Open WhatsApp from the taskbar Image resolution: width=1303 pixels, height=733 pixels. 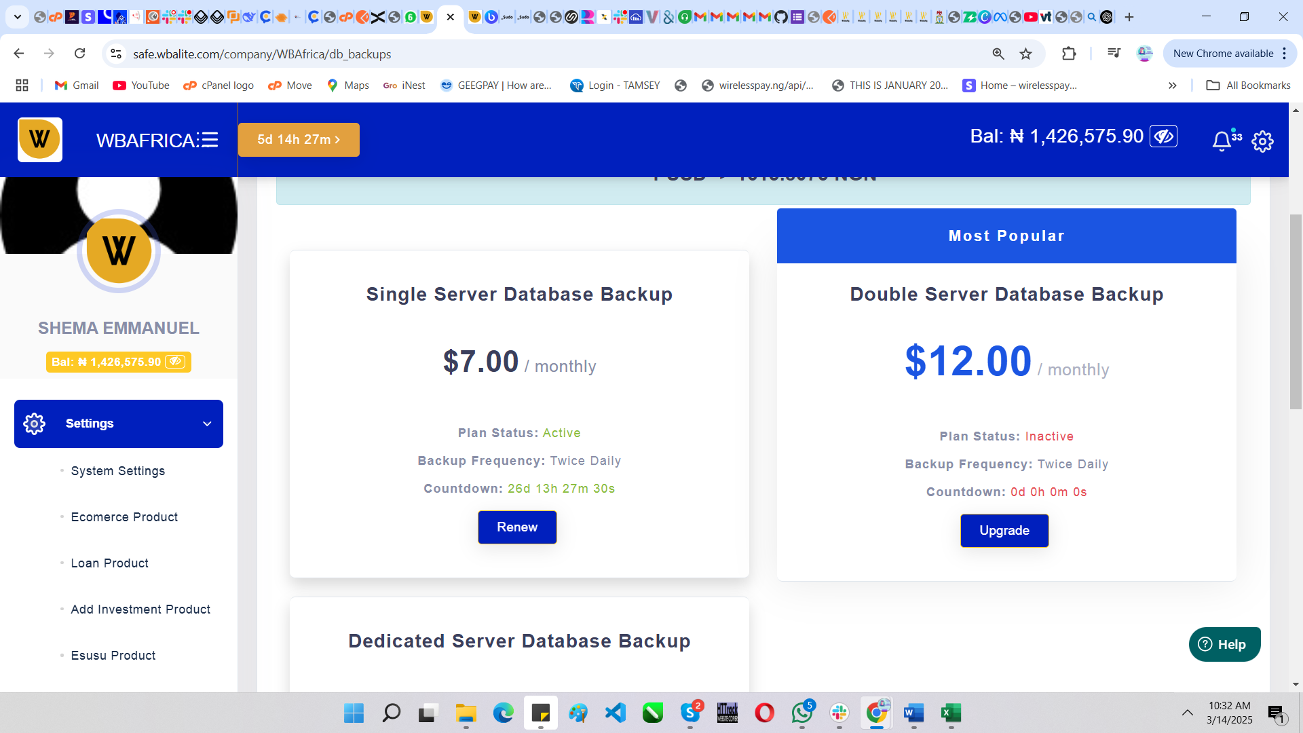(x=801, y=713)
